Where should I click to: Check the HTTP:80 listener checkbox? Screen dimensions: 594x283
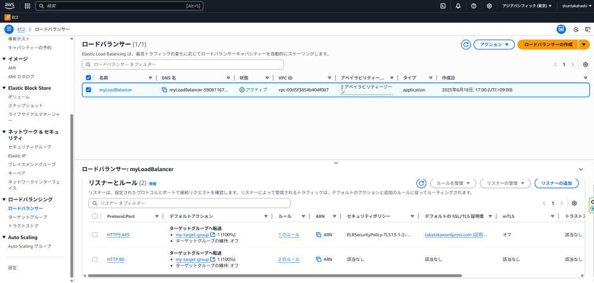(x=95, y=259)
